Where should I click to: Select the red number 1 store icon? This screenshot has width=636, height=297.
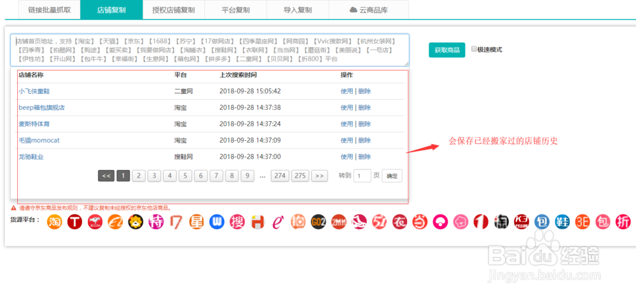(x=481, y=221)
